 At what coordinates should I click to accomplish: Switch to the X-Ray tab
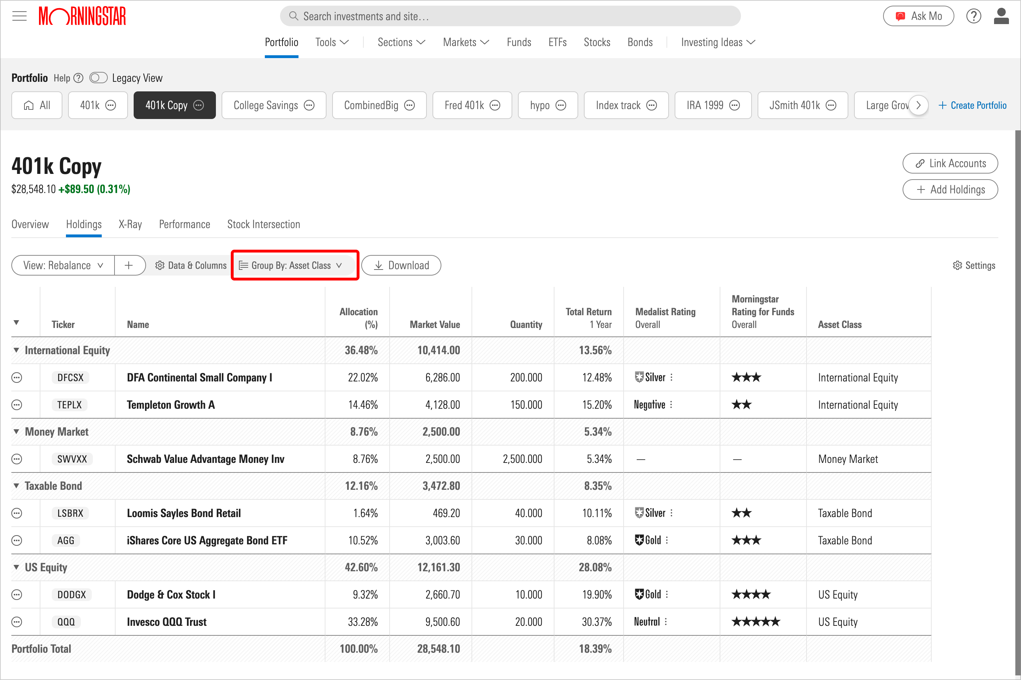pos(130,225)
